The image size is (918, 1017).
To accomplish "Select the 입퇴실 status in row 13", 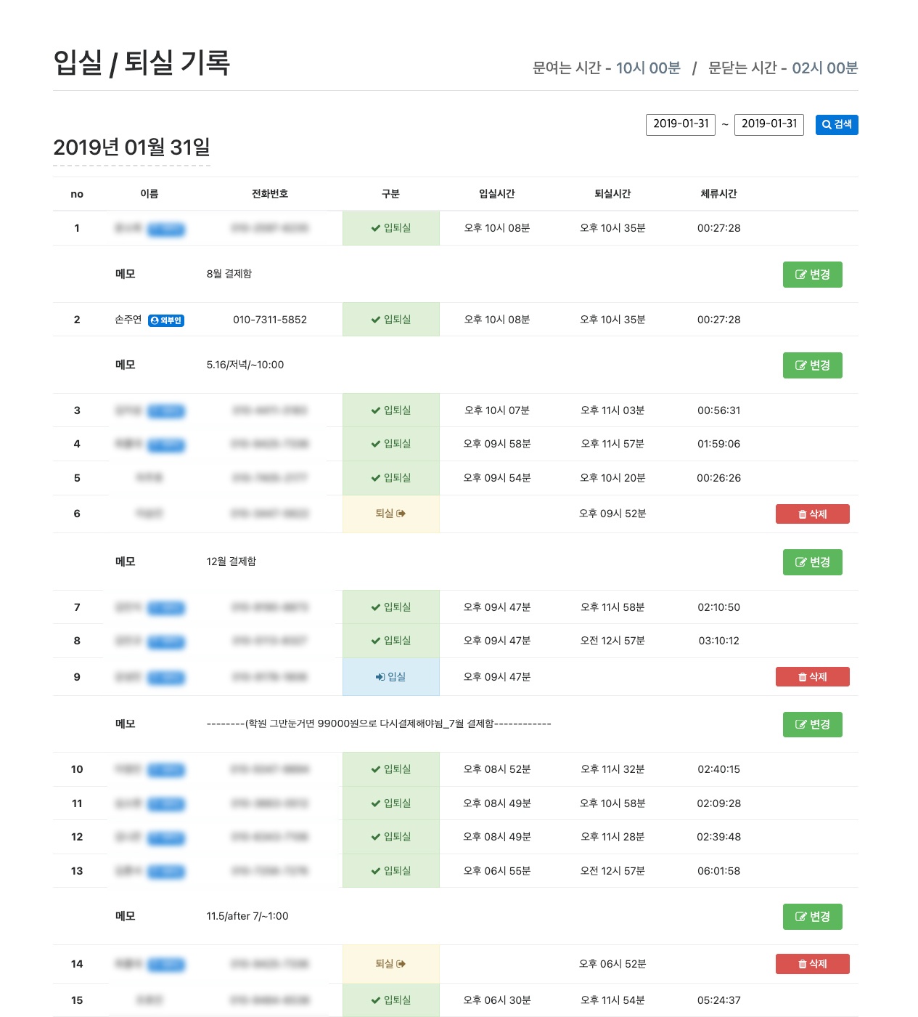I will (390, 871).
